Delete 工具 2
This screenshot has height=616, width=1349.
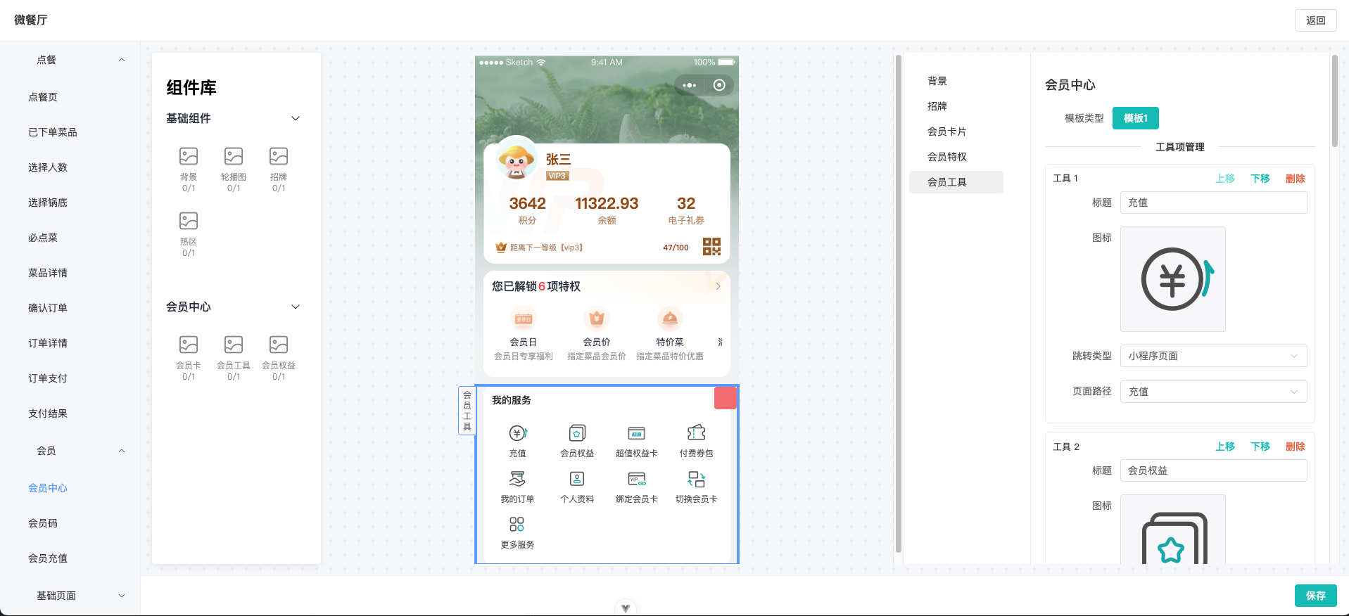pyautogui.click(x=1296, y=447)
